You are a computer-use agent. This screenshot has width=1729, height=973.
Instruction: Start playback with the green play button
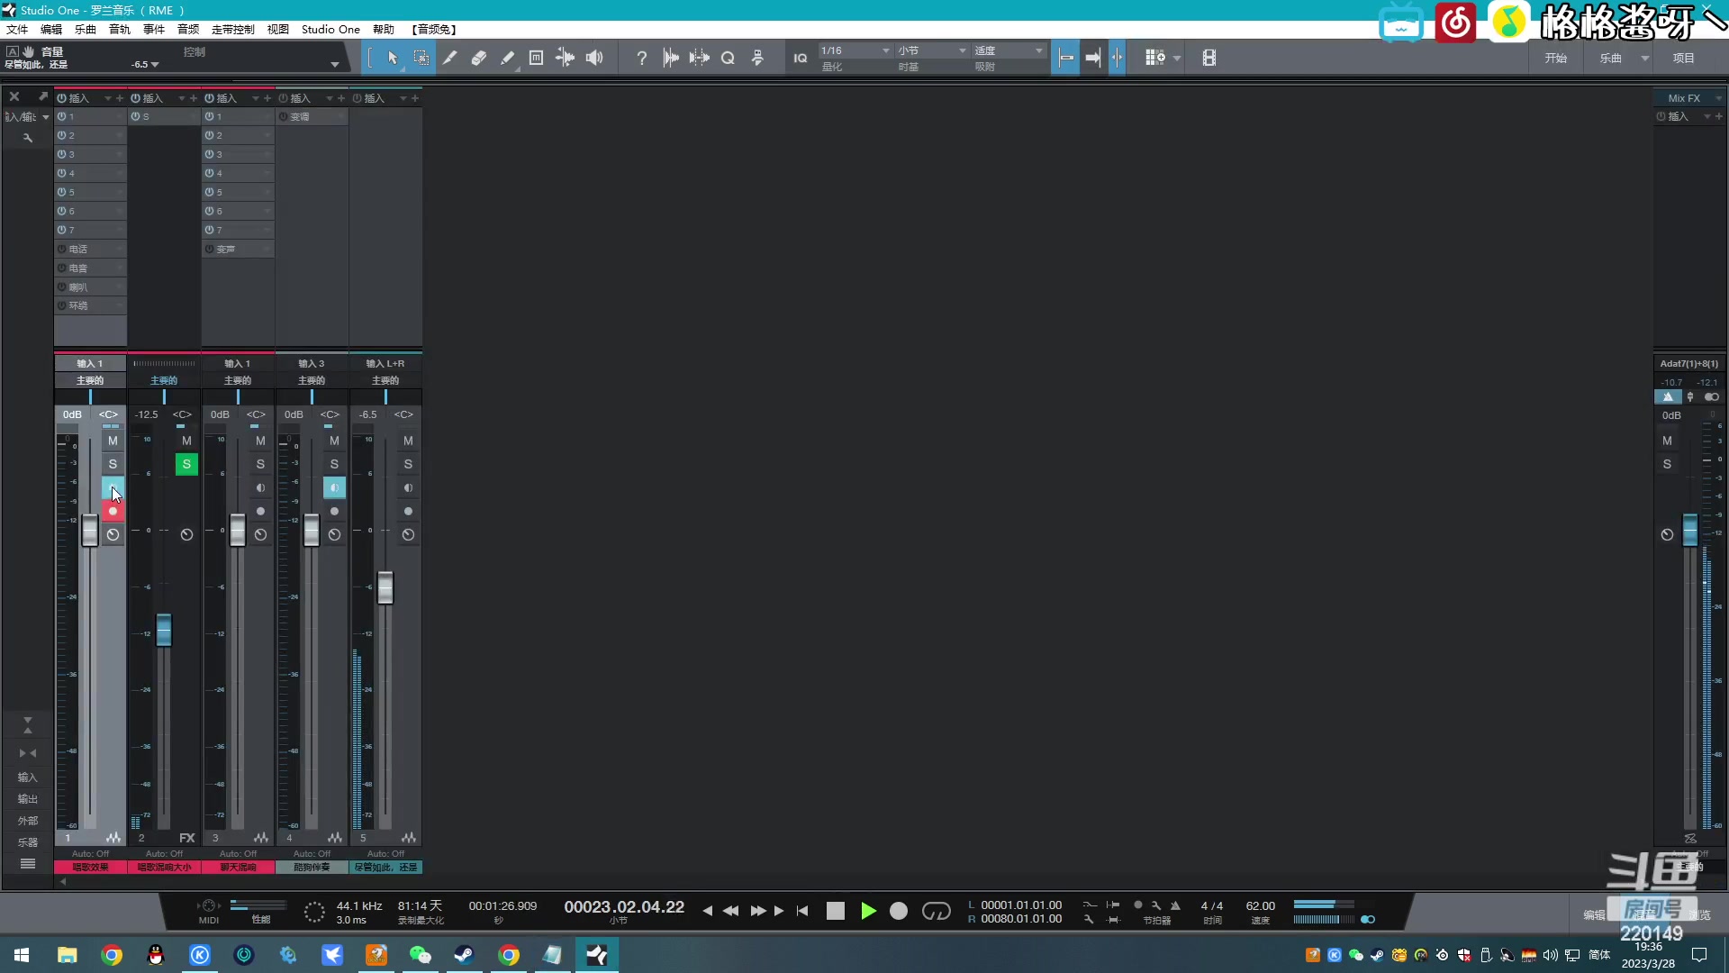(868, 911)
